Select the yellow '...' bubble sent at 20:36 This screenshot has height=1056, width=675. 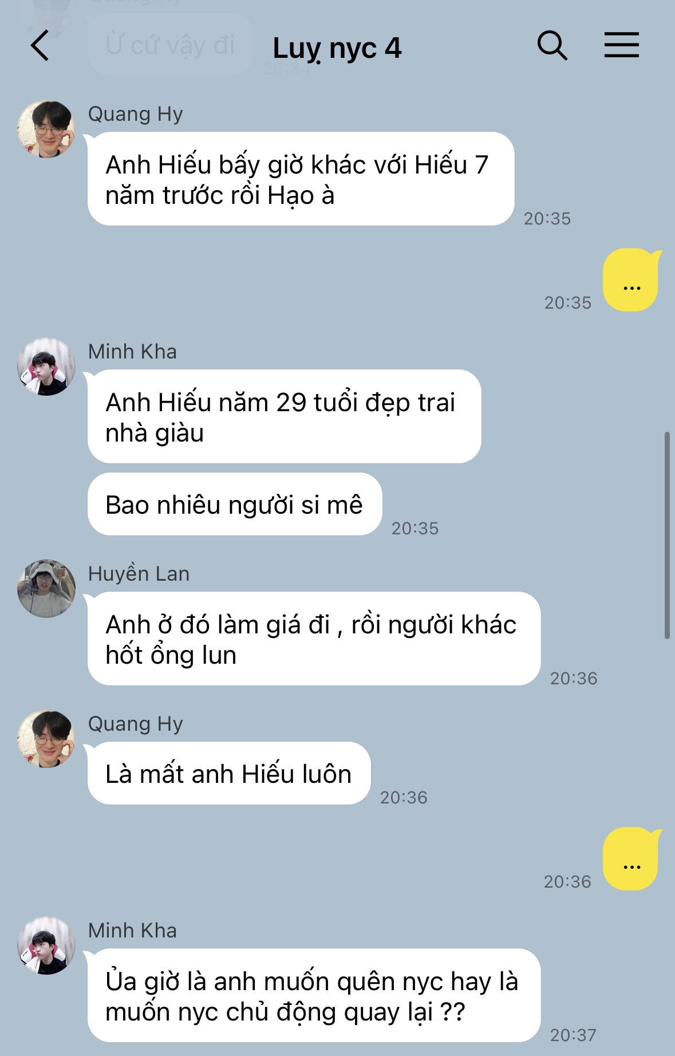(632, 859)
